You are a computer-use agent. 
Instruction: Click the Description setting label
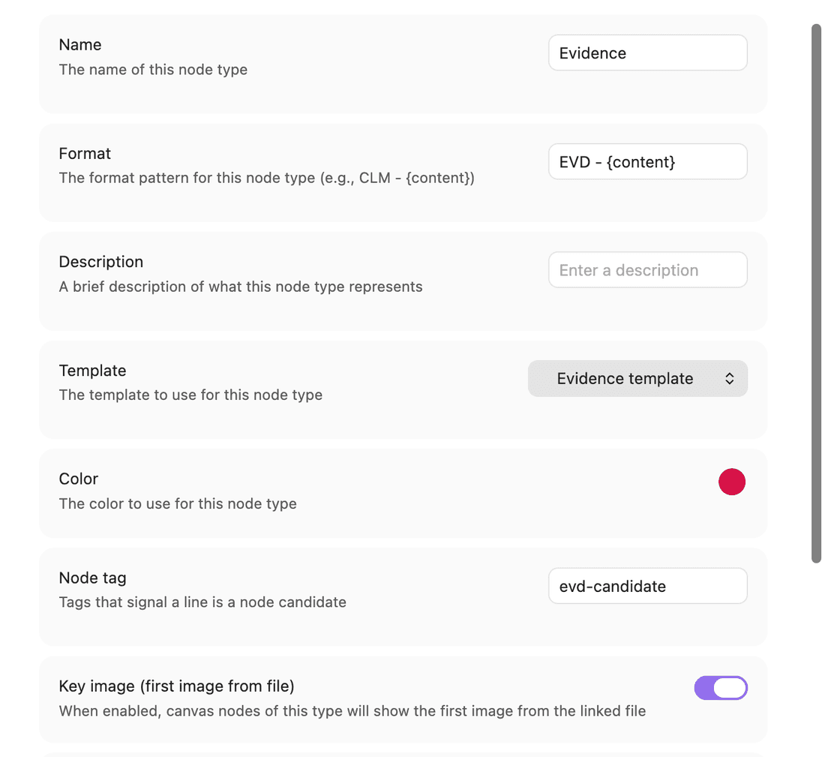click(x=101, y=262)
